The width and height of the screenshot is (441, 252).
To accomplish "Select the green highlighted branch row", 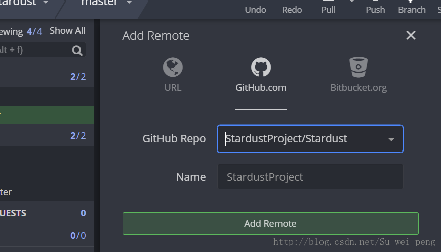I will click(47, 115).
